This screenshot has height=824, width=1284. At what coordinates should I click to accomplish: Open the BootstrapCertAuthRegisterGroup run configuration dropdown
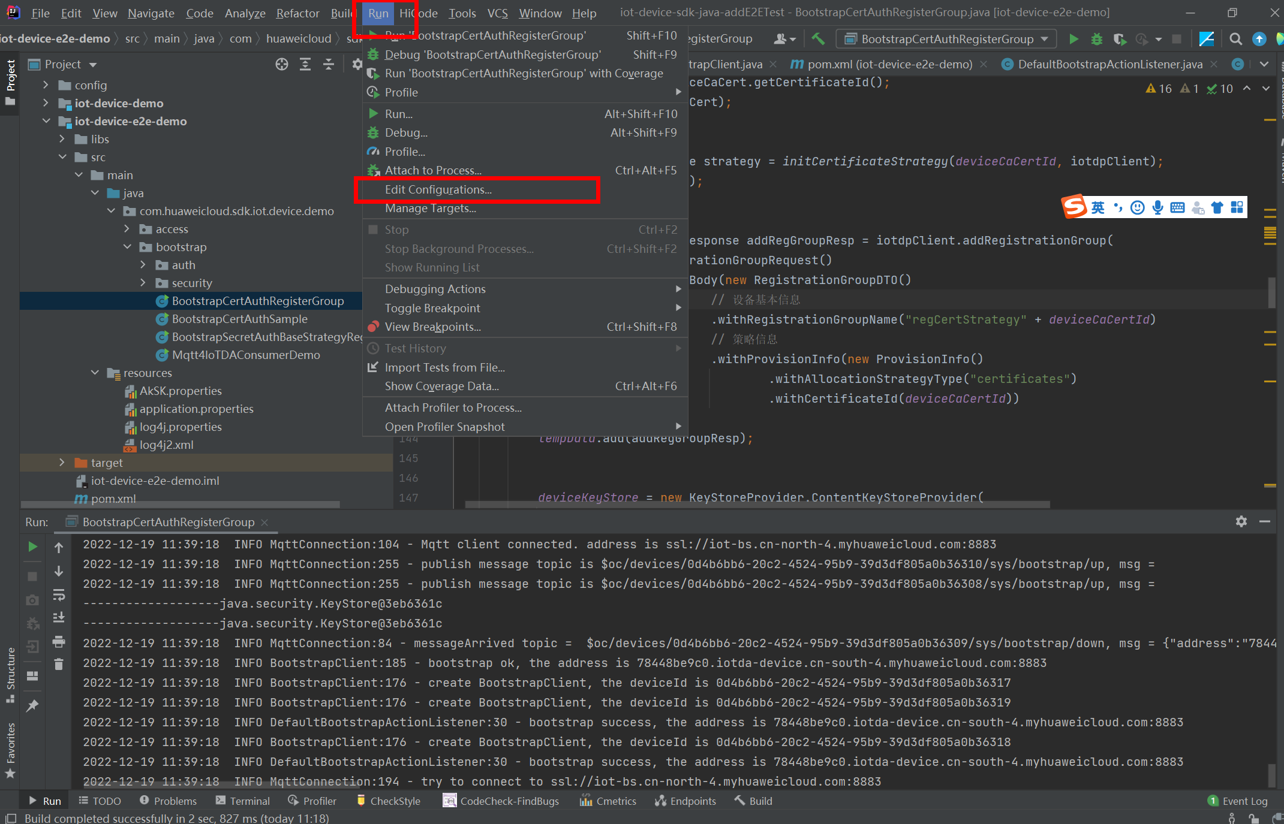(948, 39)
